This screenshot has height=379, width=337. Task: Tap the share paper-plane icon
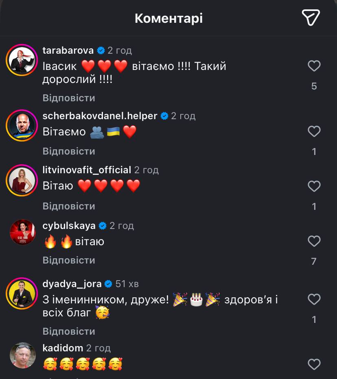[x=311, y=18]
